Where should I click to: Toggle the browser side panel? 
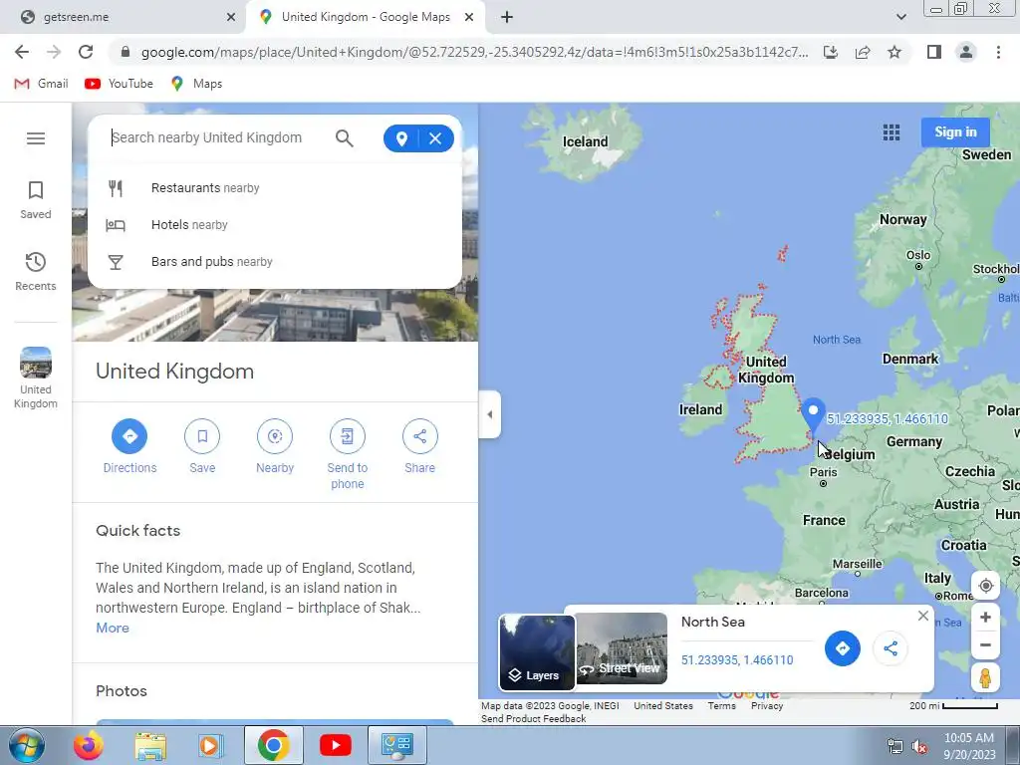pyautogui.click(x=934, y=52)
